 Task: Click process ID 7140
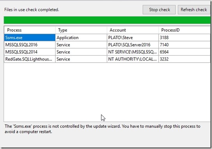tap(184, 45)
